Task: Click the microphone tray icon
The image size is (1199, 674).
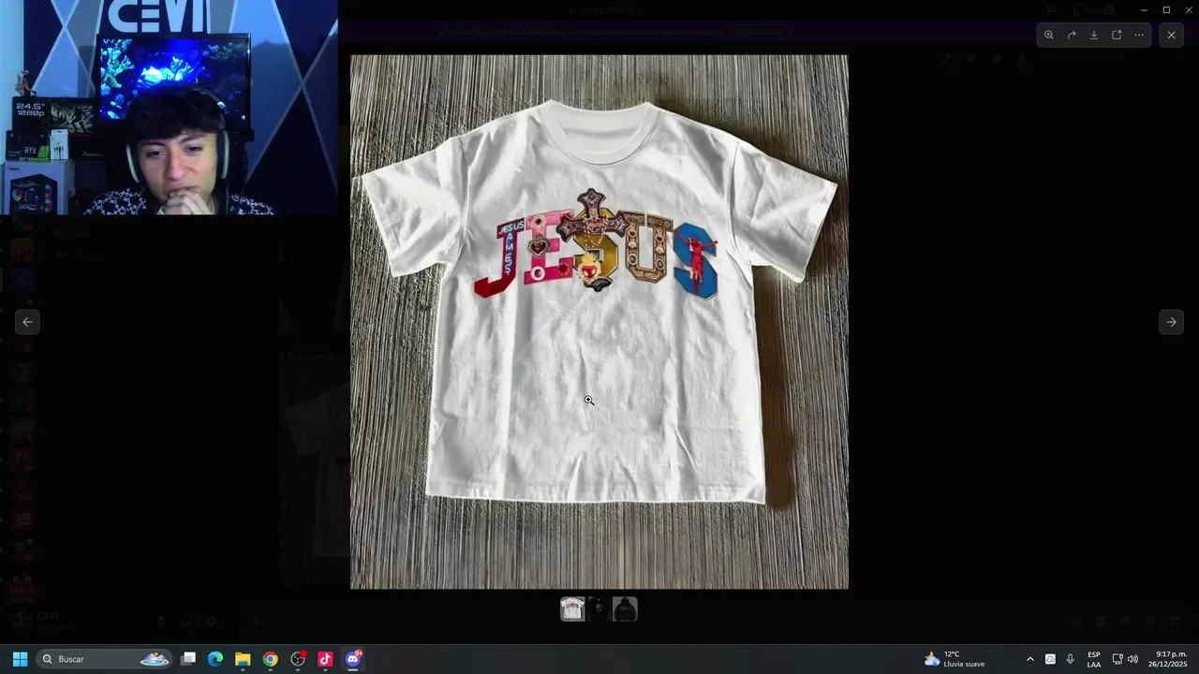Action: click(x=1070, y=659)
